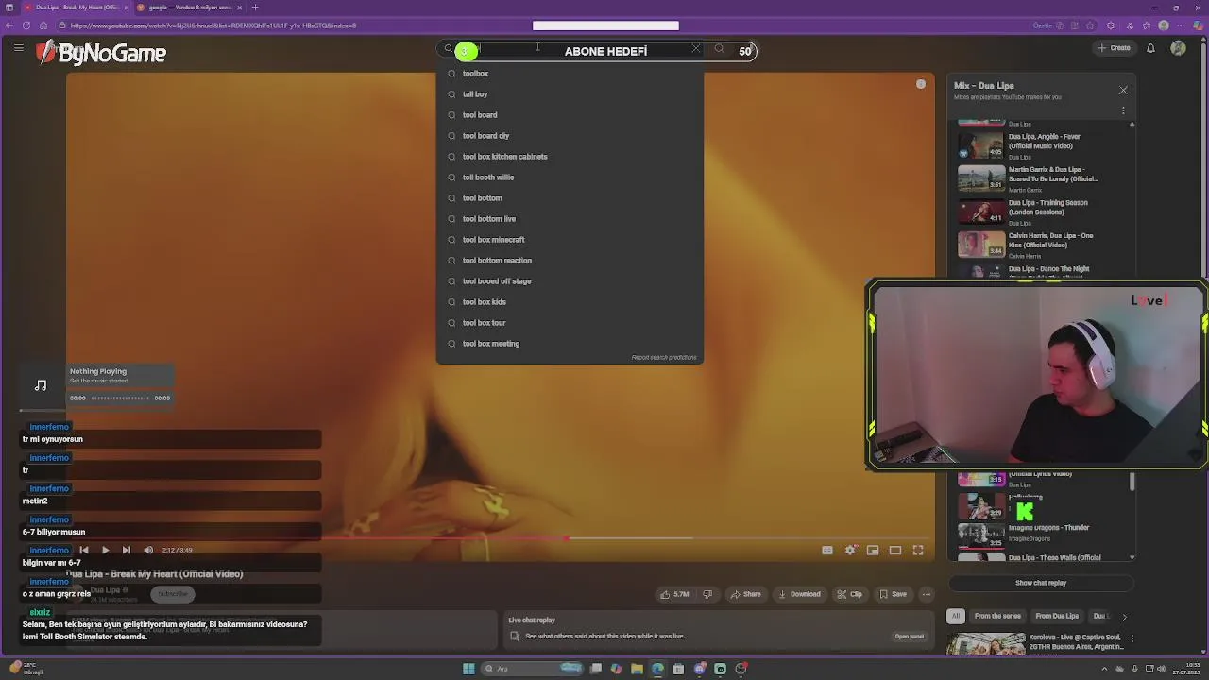This screenshot has height=680, width=1209.
Task: Open the account avatar menu
Action: [1178, 48]
